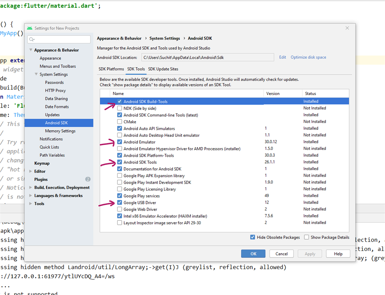Image resolution: width=385 pixels, height=295 pixels.
Task: Expand the Languages & Frameworks section
Action: [31, 196]
